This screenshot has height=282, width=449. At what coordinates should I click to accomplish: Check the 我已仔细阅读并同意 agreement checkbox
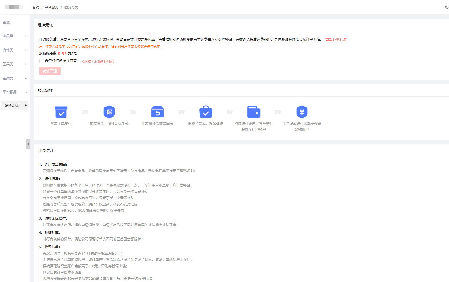pos(41,61)
